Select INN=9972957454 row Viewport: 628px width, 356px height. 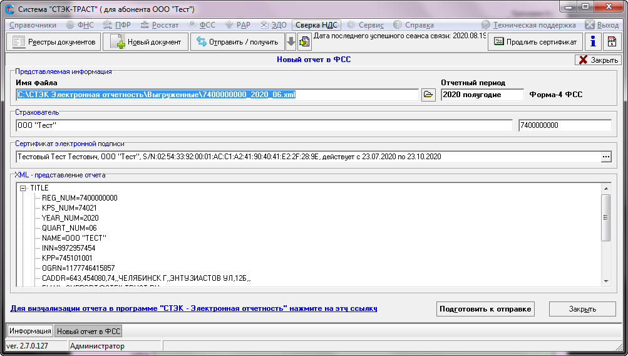68,248
